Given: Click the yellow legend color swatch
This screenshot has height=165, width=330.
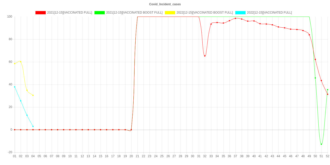Looking at the screenshot, I should pyautogui.click(x=170, y=13).
